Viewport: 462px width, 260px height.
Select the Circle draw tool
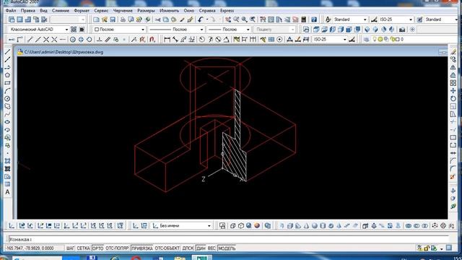tap(7, 99)
